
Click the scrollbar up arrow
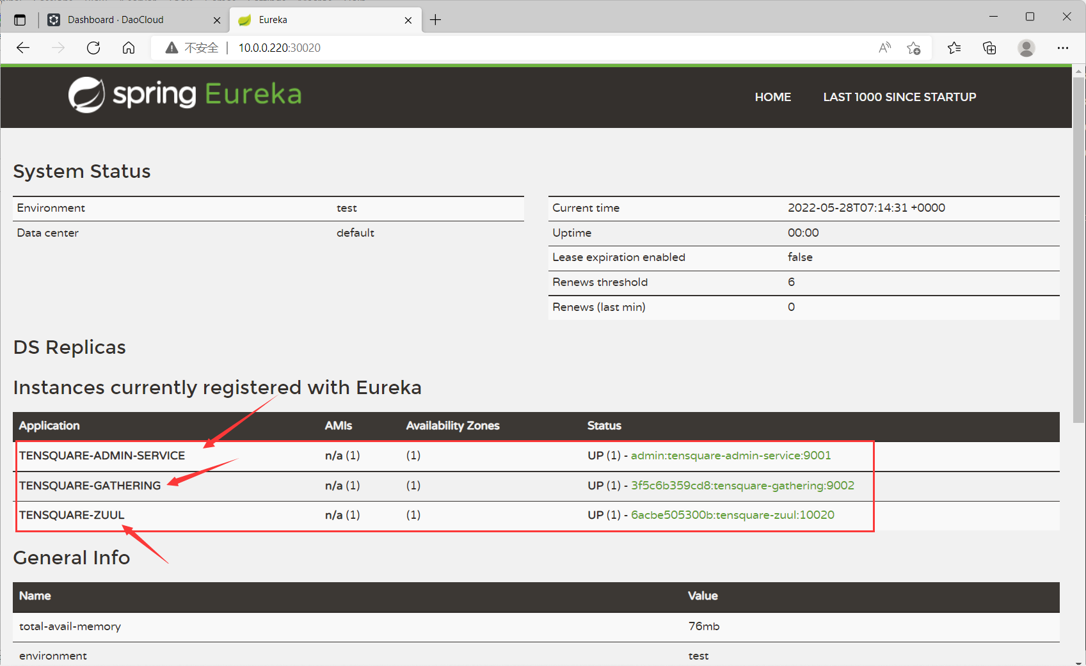(x=1079, y=71)
